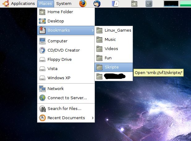The image size is (191, 141).
Task: Open Music bookmark label
Action: click(110, 39)
